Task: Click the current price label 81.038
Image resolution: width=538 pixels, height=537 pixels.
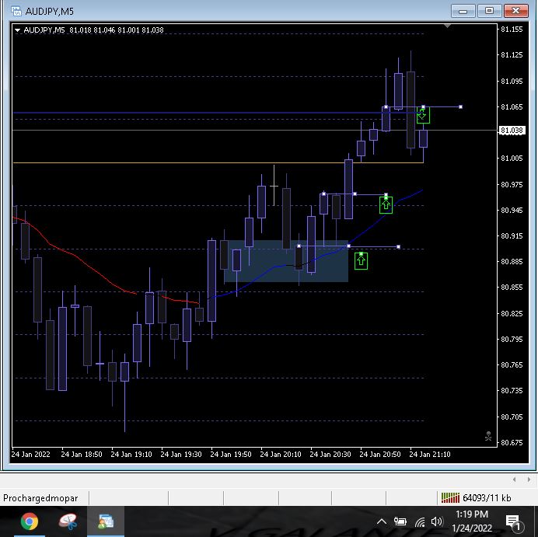Action: (x=512, y=131)
